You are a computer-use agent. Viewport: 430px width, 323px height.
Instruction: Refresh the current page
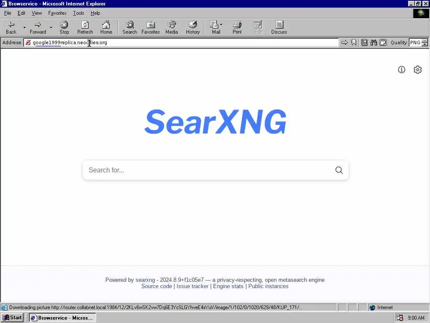(x=85, y=27)
